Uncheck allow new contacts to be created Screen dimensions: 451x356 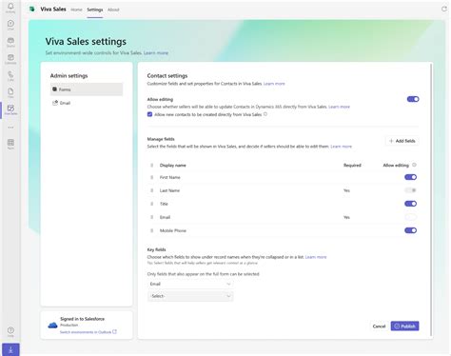(x=149, y=114)
